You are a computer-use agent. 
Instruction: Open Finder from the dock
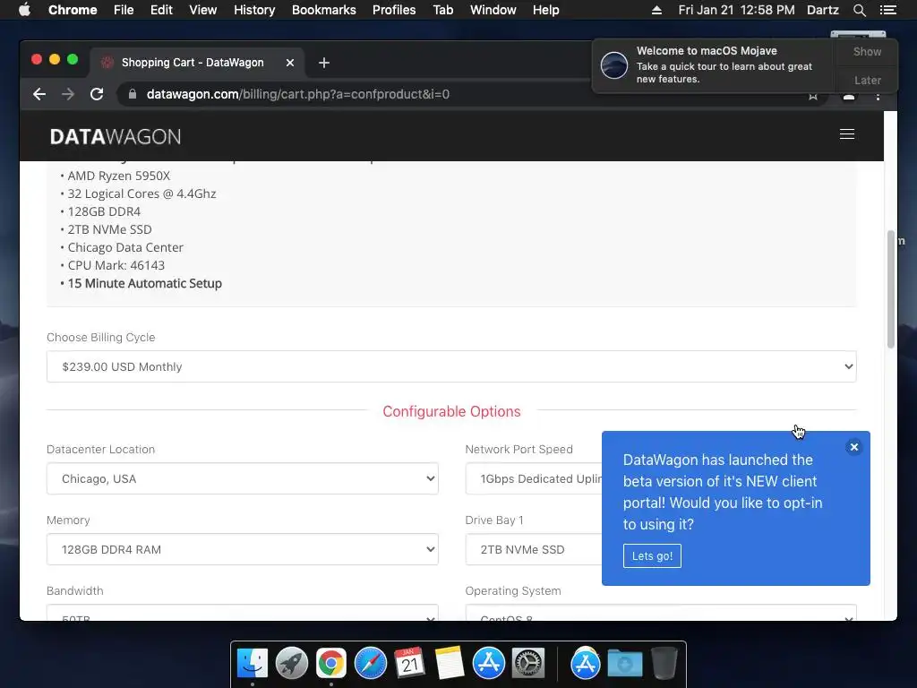point(253,664)
